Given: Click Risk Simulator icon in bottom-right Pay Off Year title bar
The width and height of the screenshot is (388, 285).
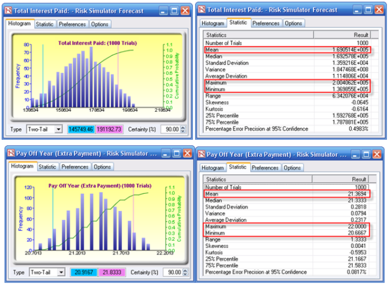Looking at the screenshot, I should tap(201, 154).
